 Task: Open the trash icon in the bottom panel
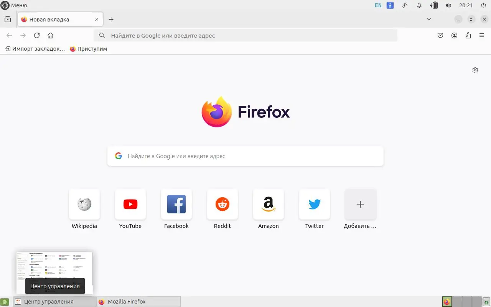tap(486, 302)
